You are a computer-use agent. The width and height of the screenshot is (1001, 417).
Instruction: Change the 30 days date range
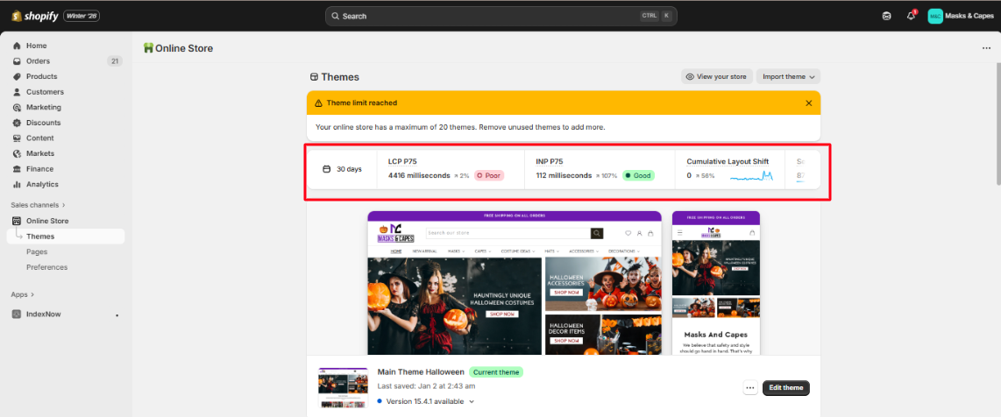343,169
